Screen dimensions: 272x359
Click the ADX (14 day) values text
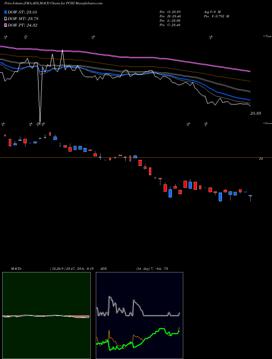(151, 269)
